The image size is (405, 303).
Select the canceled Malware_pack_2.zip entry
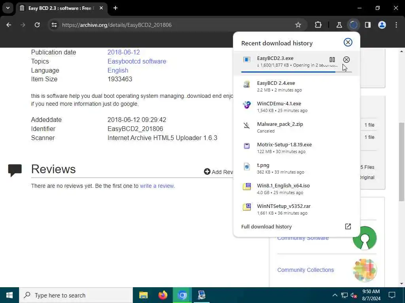[x=297, y=127]
